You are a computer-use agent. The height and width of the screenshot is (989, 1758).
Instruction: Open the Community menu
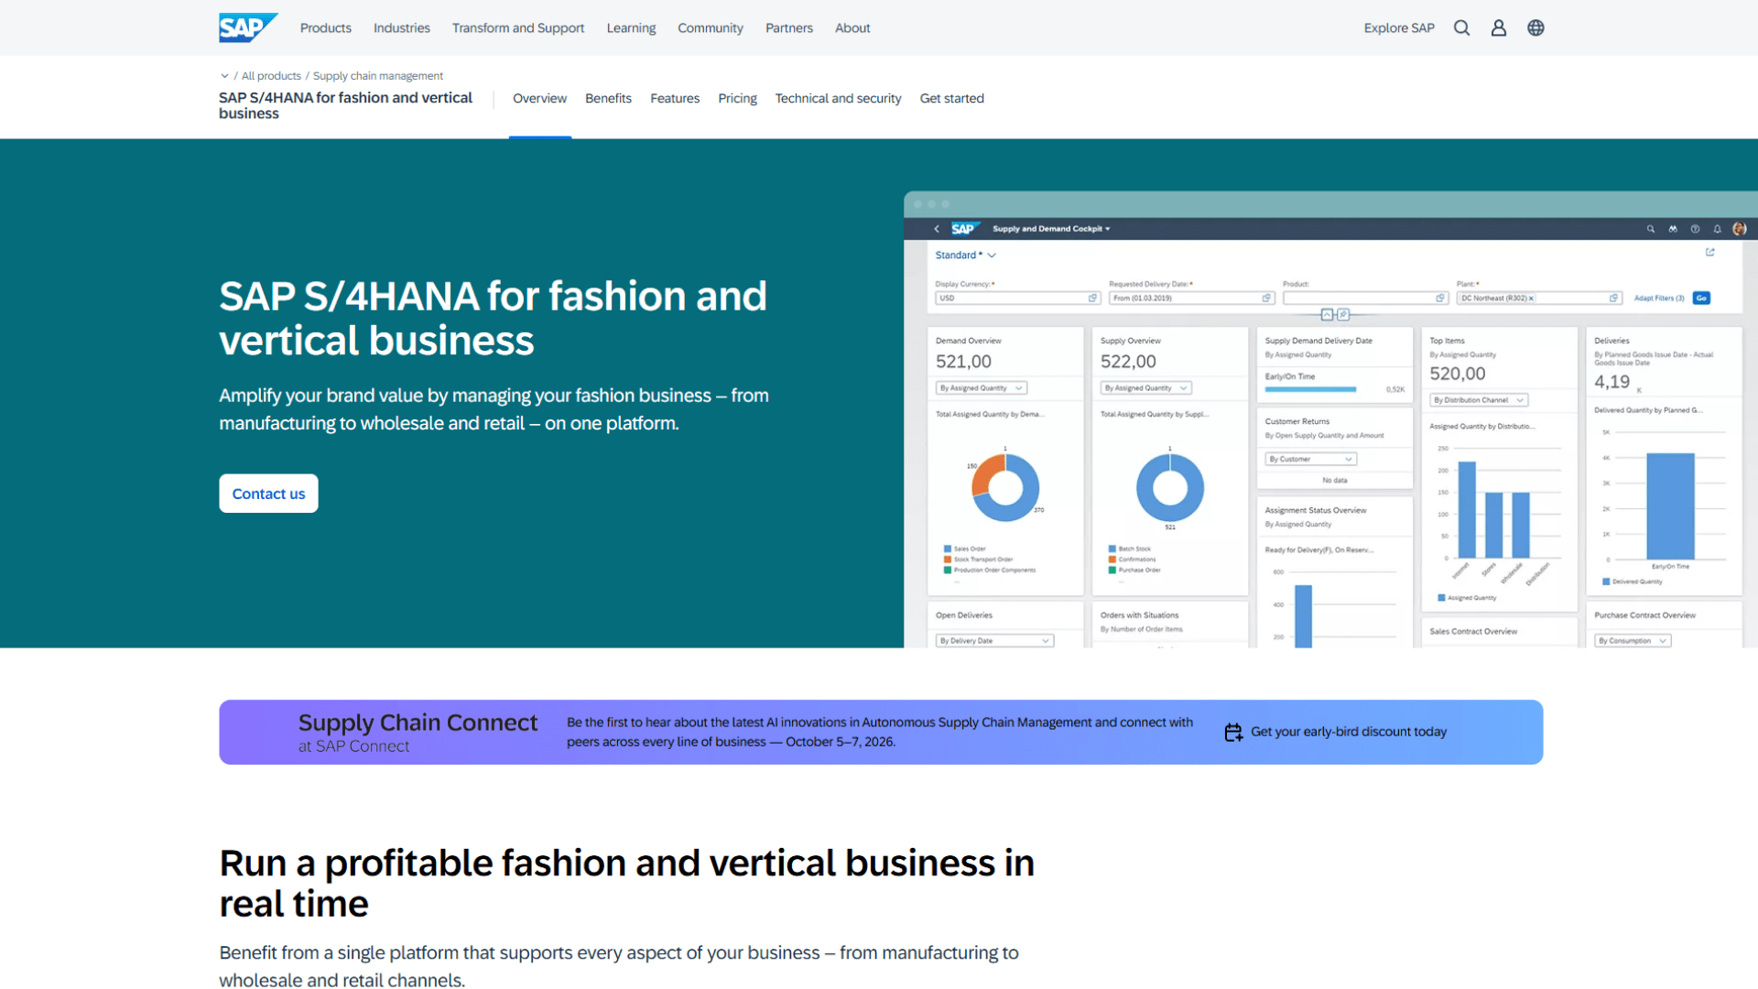711,28
